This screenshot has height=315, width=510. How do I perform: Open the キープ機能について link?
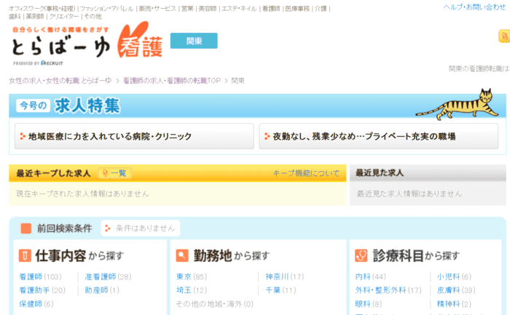click(306, 173)
